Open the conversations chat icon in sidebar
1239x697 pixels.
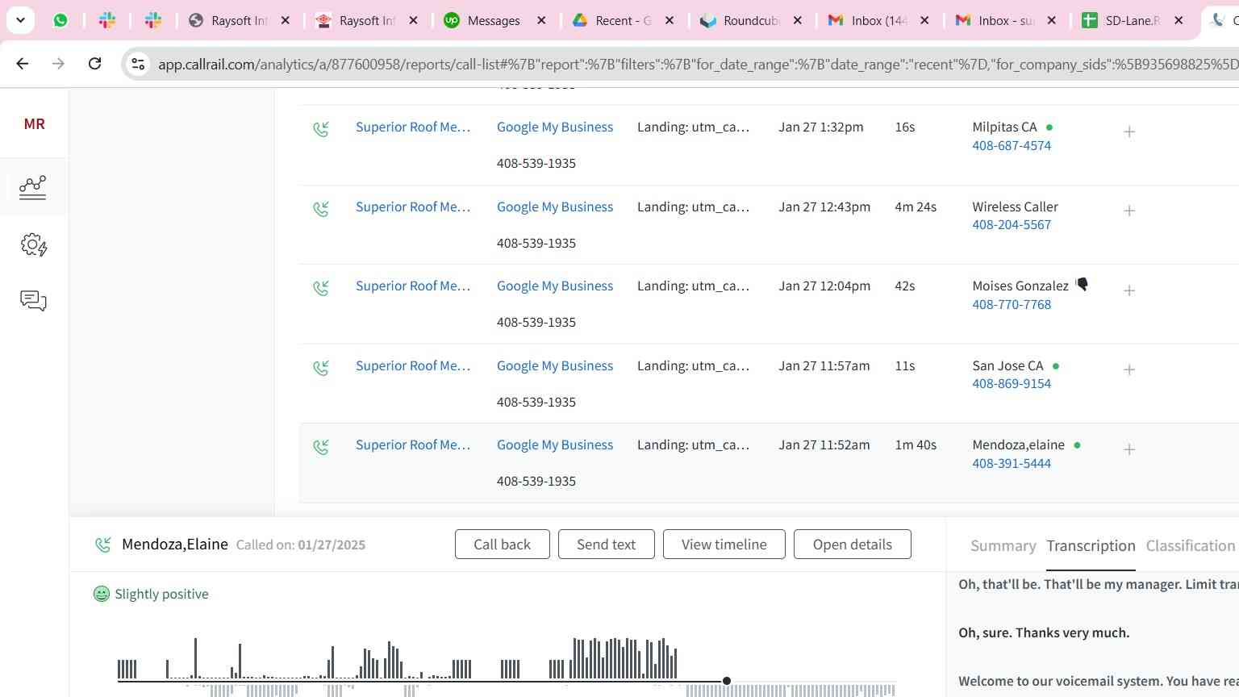33,301
